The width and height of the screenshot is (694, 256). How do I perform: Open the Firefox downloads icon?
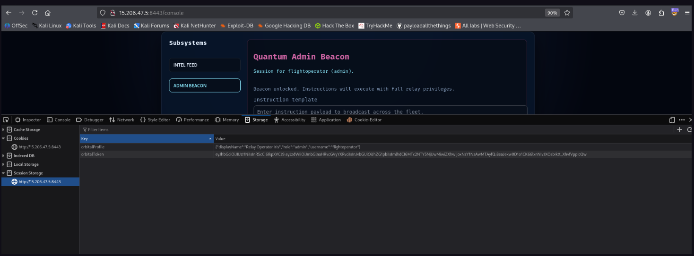pyautogui.click(x=635, y=13)
